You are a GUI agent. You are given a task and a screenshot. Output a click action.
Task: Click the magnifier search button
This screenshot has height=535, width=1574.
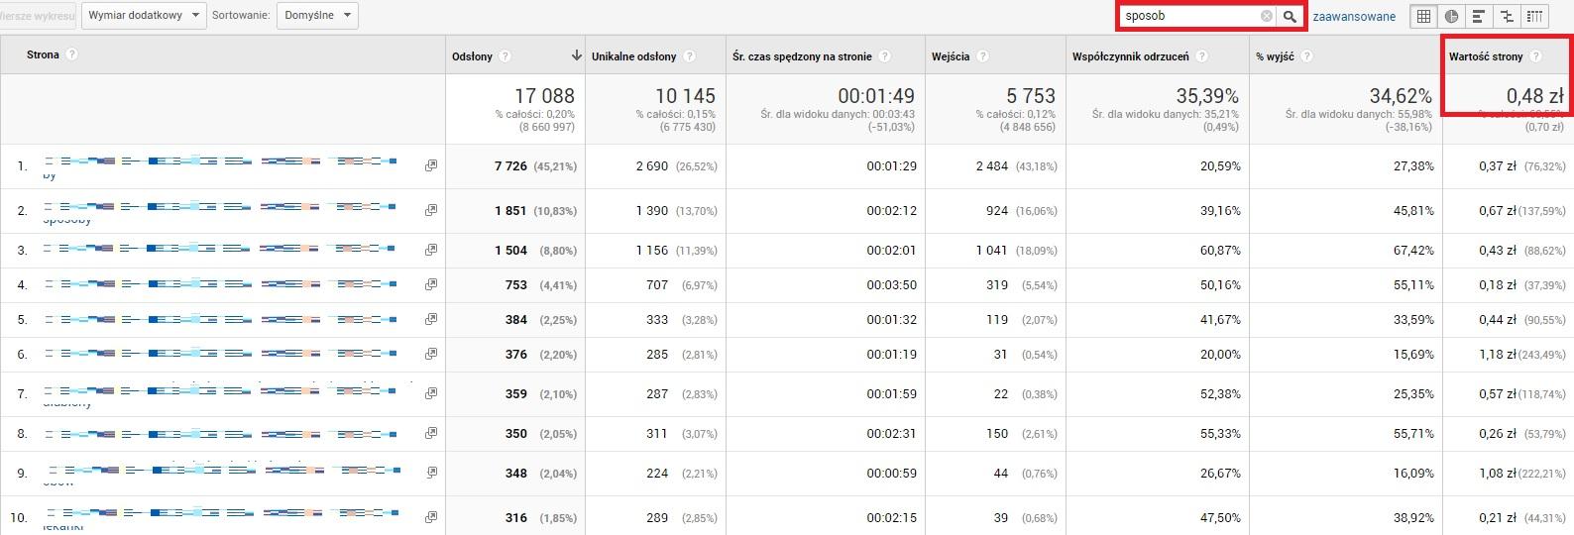1290,16
